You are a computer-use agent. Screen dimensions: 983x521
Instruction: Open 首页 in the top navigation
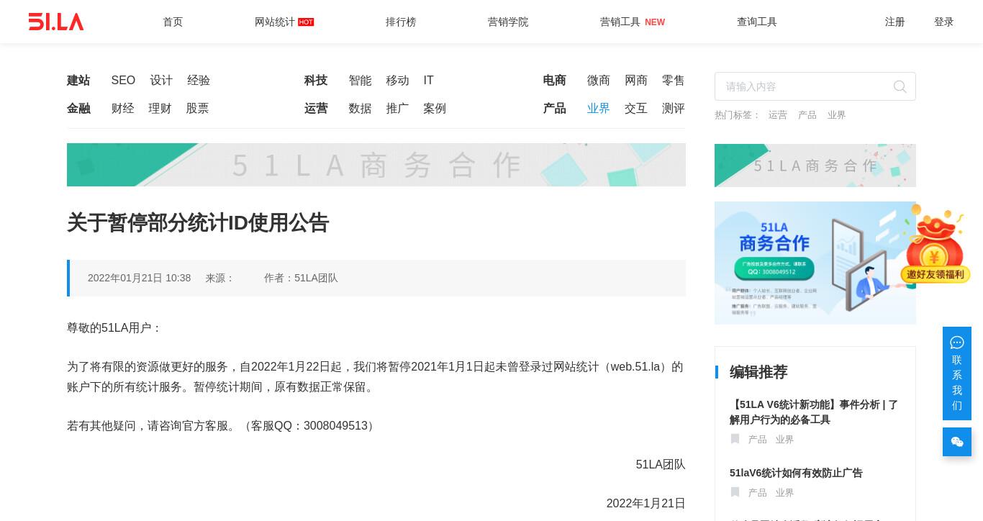pyautogui.click(x=173, y=22)
